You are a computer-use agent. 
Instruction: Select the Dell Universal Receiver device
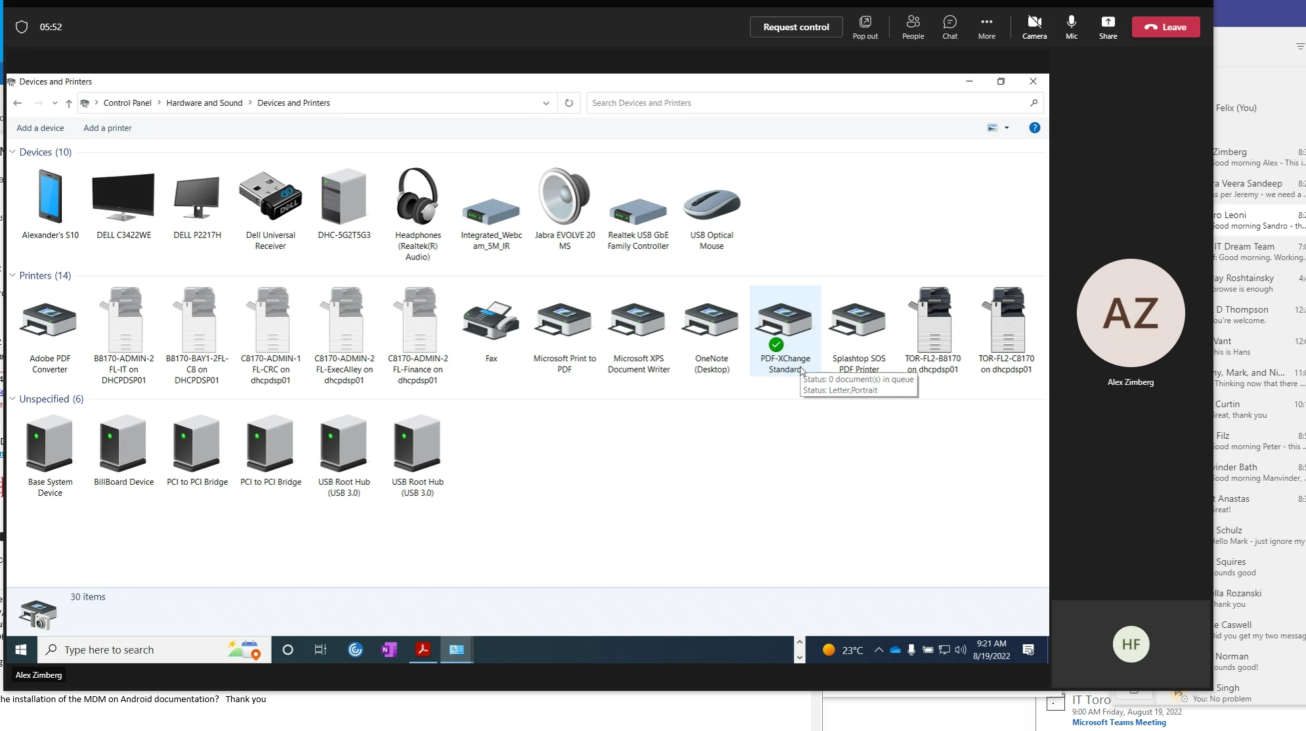click(271, 197)
